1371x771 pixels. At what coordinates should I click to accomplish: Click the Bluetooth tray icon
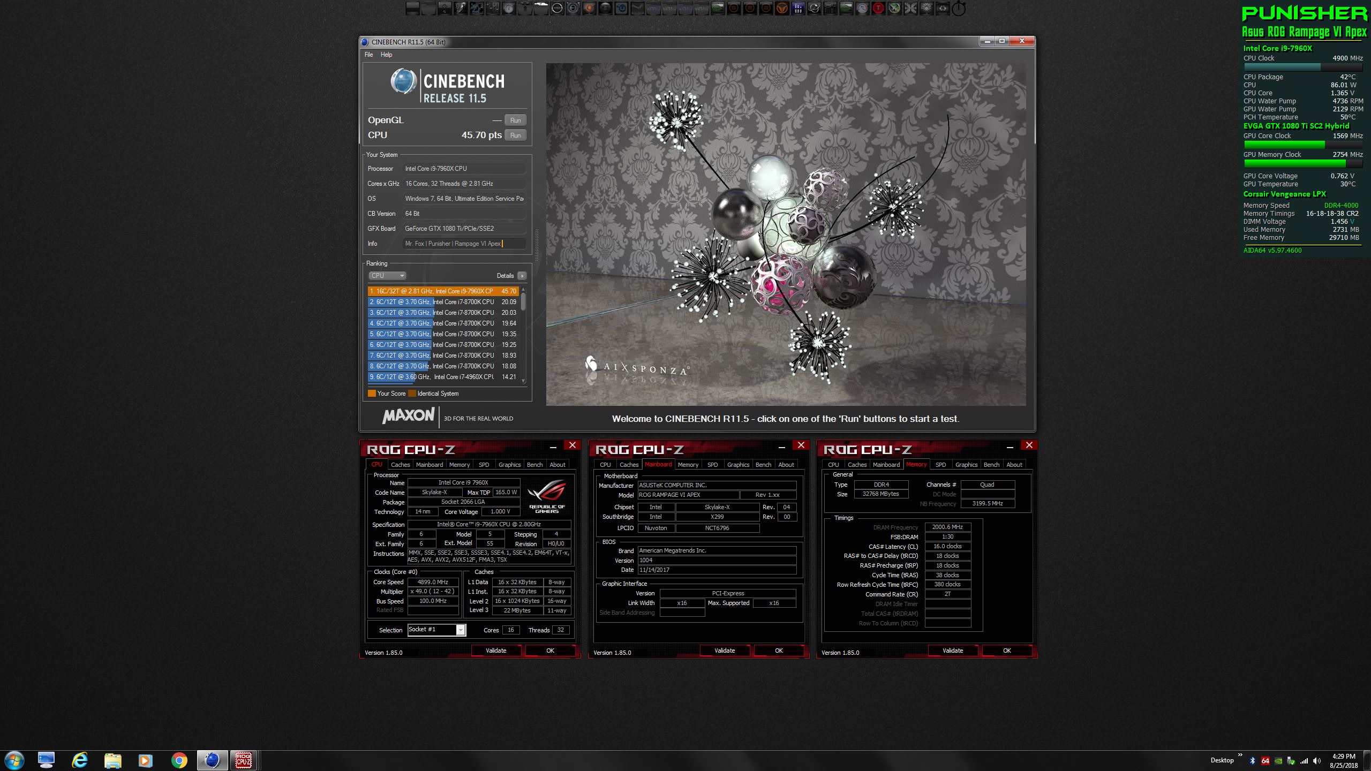coord(1253,761)
